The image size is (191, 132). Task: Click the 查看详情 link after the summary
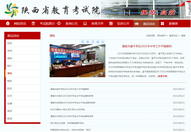[x=162, y=76]
